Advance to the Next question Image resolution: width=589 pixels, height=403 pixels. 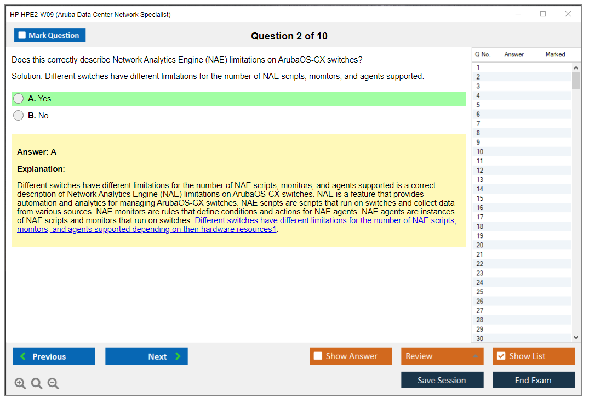click(x=146, y=356)
